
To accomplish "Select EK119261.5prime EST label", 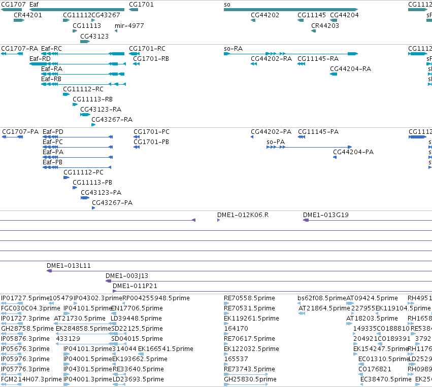I will click(x=252, y=319).
